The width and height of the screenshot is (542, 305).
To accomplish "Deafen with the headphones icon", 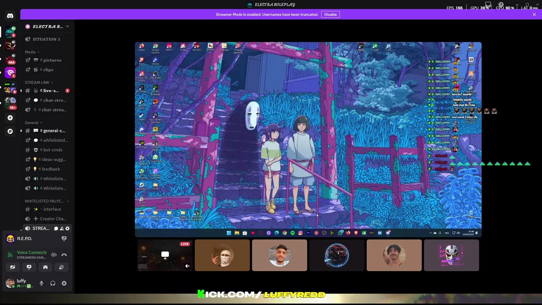I will [x=53, y=283].
